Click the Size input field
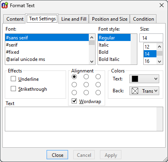The height and width of the screenshot is (162, 168). click(151, 38)
